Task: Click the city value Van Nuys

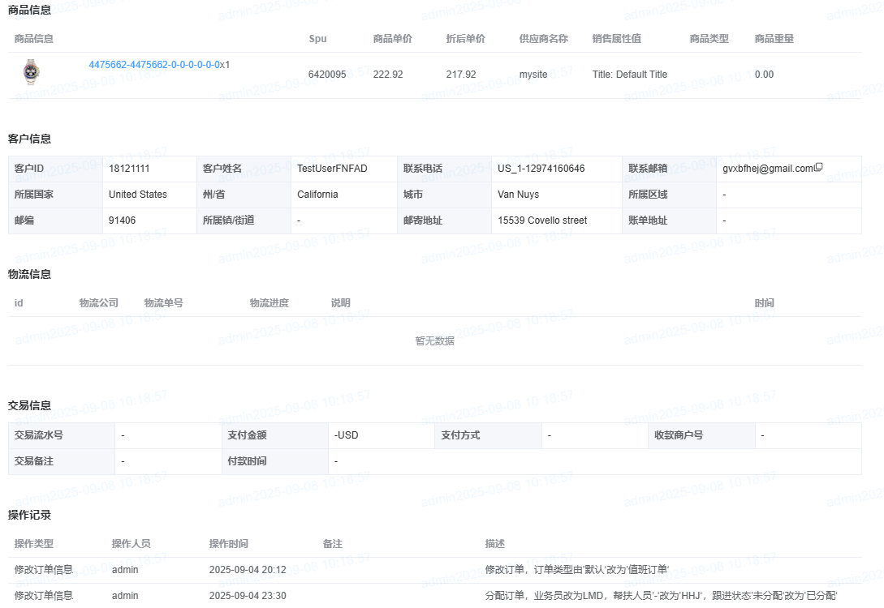Action: (x=518, y=195)
